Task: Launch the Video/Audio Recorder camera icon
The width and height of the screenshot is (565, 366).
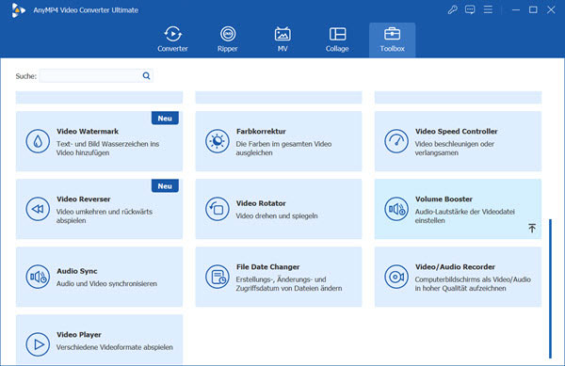Action: (396, 277)
